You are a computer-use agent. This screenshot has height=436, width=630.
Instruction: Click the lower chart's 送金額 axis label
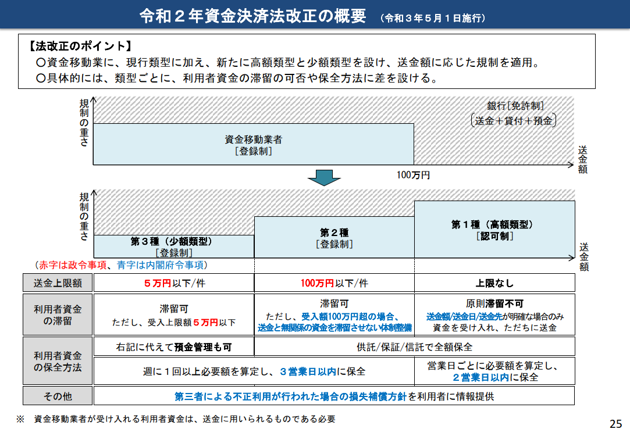point(584,257)
